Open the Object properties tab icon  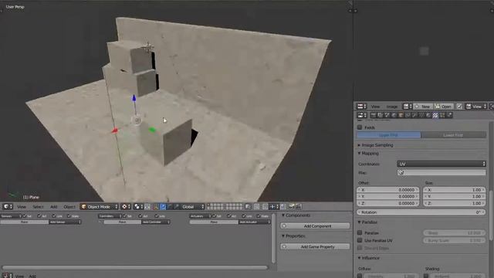tap(401, 115)
